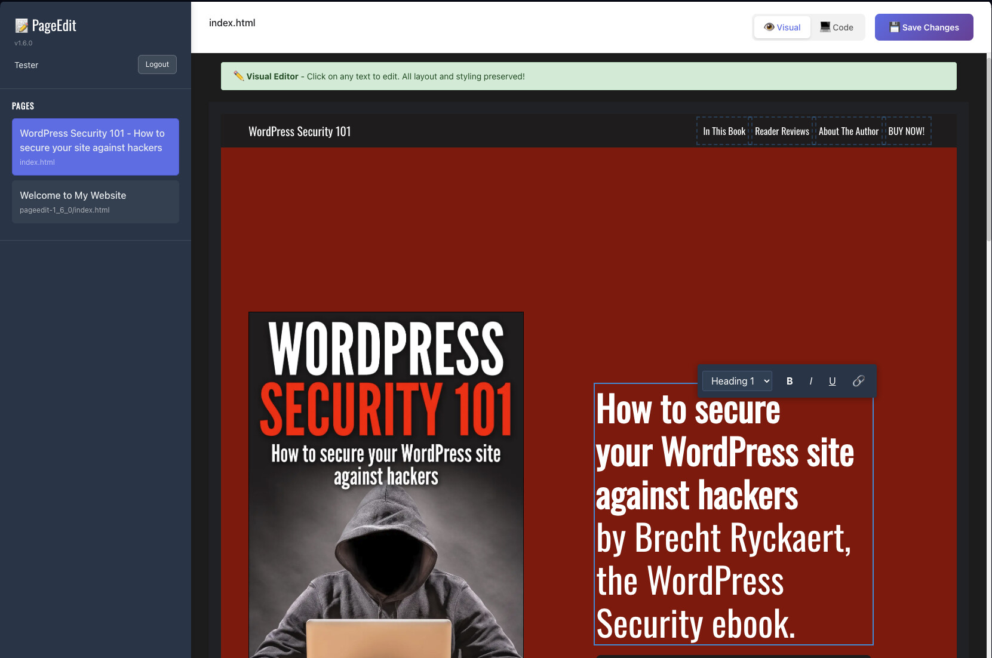
Task: Toggle underline formatting icon
Action: pyautogui.click(x=832, y=381)
